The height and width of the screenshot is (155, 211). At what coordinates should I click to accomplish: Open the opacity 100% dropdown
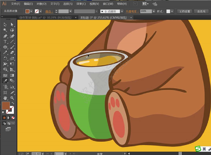(153, 11)
